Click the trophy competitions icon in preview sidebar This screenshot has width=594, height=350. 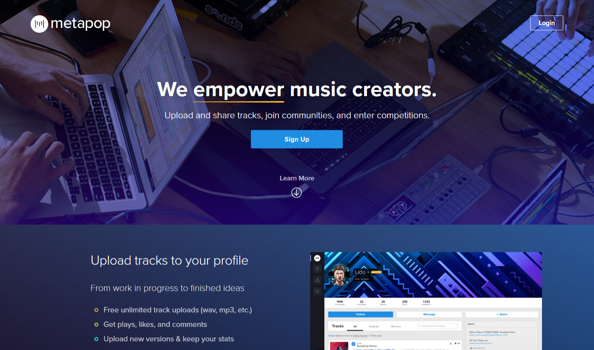317,269
